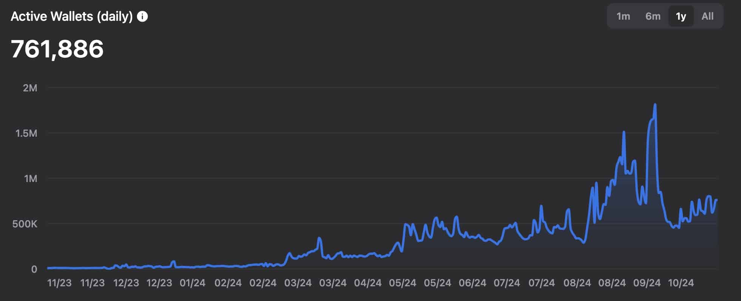
Task: Click the 01/24 x-axis date label
Action: (x=193, y=283)
